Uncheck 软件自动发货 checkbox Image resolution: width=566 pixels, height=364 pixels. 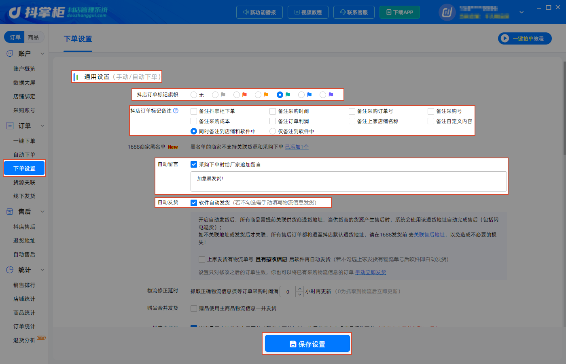coord(194,203)
